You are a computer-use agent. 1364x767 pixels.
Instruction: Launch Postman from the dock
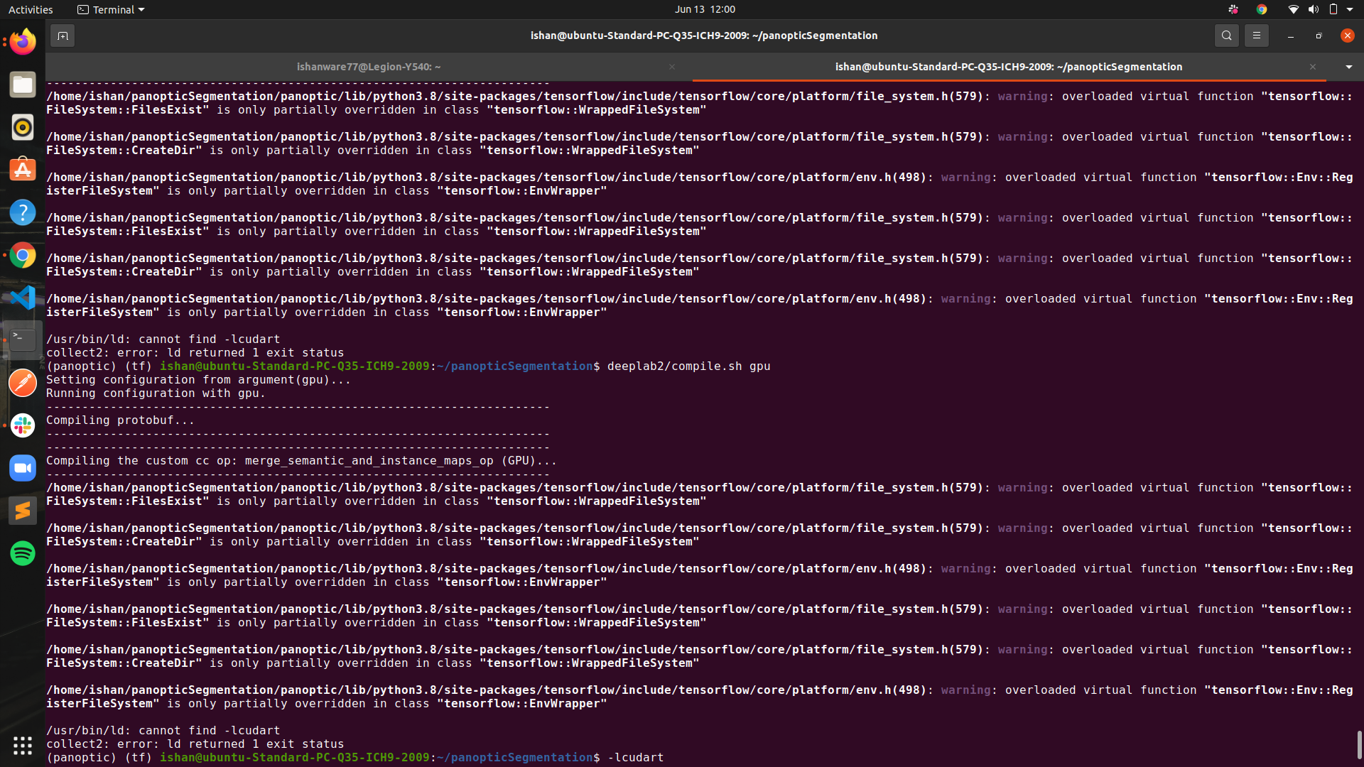(23, 382)
